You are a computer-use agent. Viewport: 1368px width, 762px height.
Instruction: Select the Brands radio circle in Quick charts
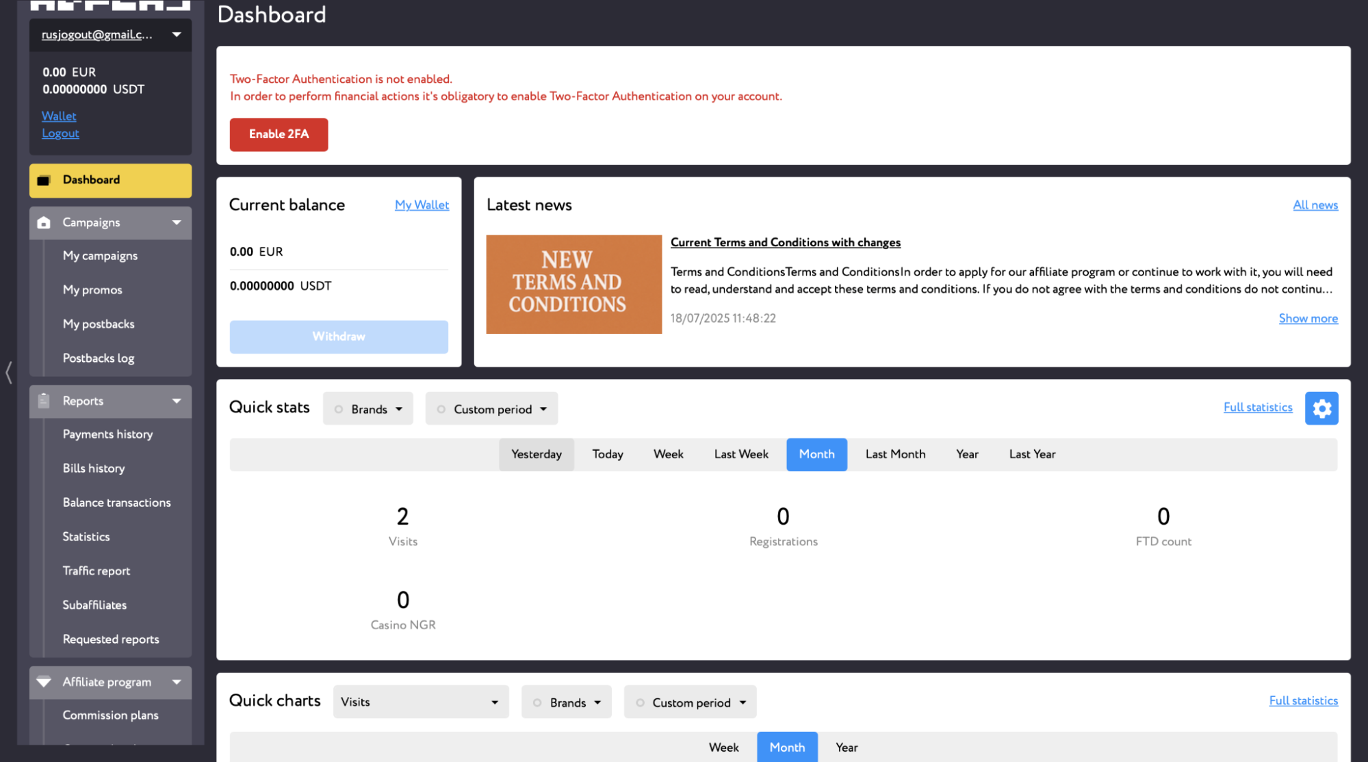(x=537, y=702)
